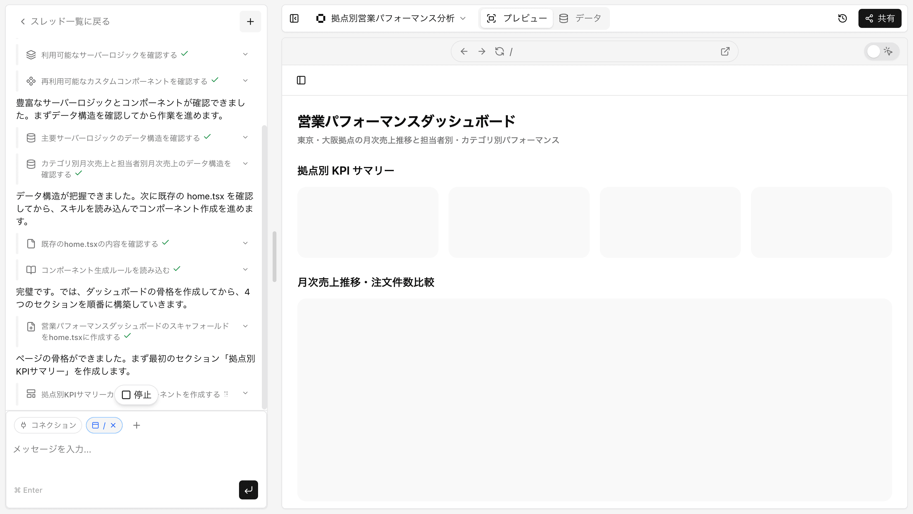The image size is (913, 514).
Task: Attach a file with the plus icon near コネクション
Action: (x=136, y=425)
